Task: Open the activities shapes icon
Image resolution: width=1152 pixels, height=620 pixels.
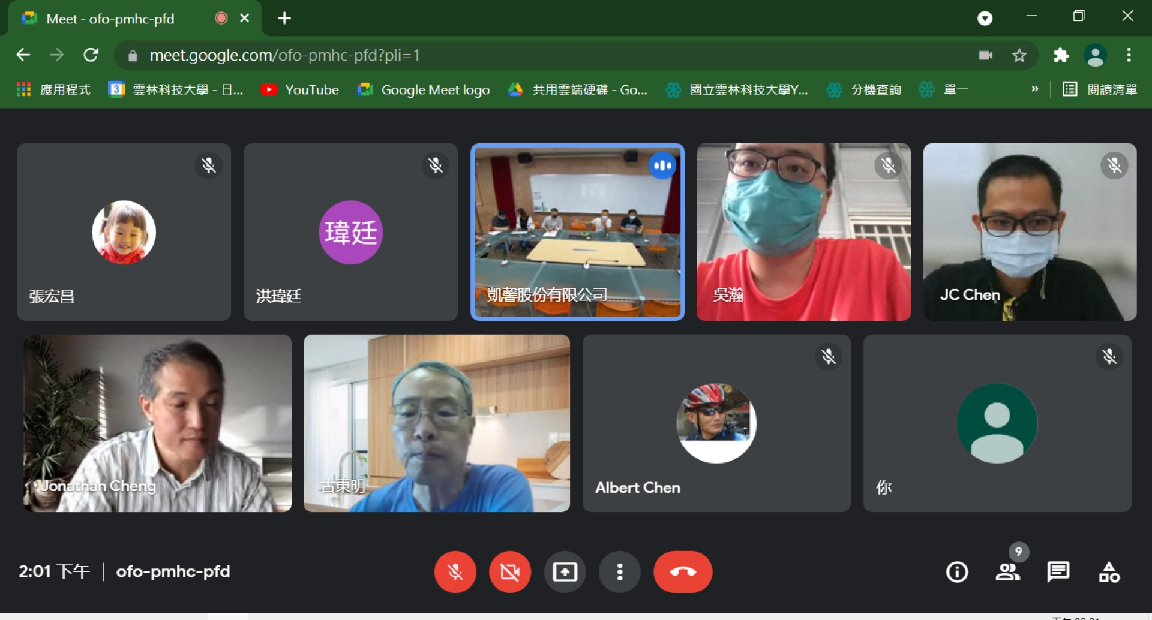Action: (1109, 572)
